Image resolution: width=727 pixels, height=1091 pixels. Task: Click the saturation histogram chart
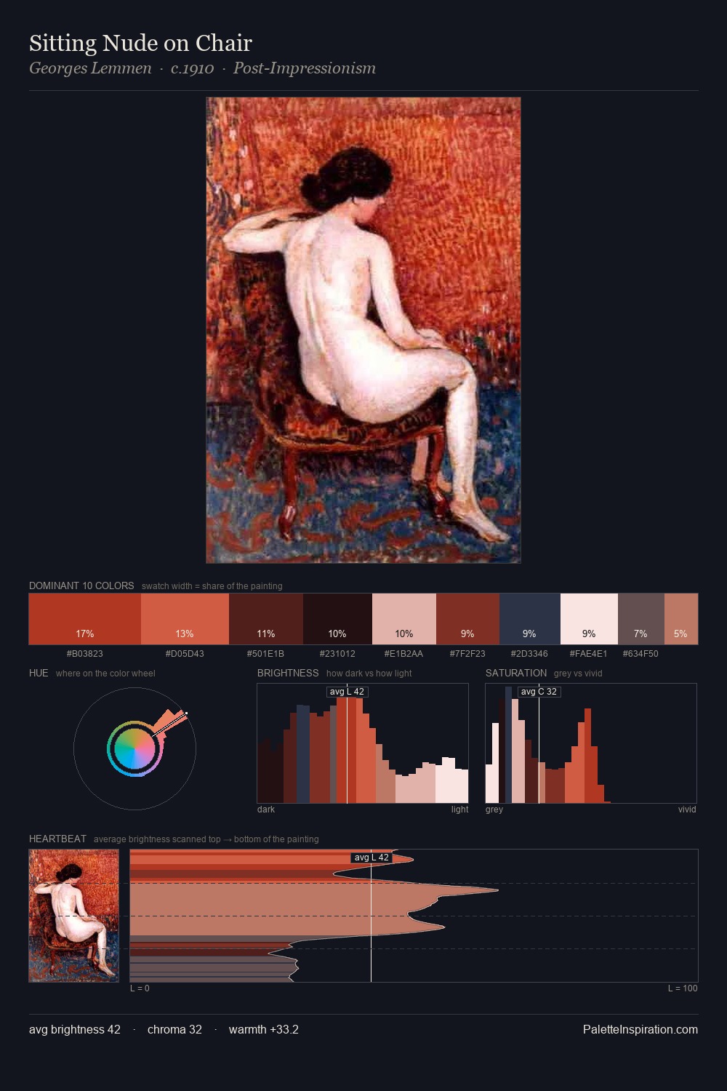click(x=591, y=743)
